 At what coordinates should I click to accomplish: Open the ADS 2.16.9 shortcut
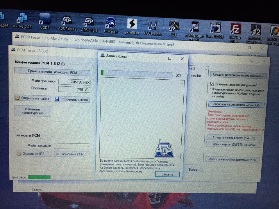(89, 25)
